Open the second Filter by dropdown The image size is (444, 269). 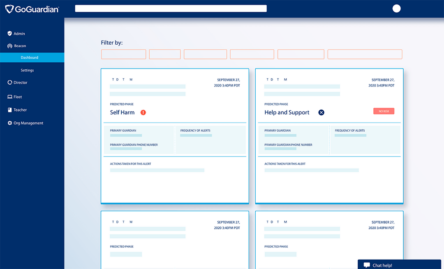164,54
